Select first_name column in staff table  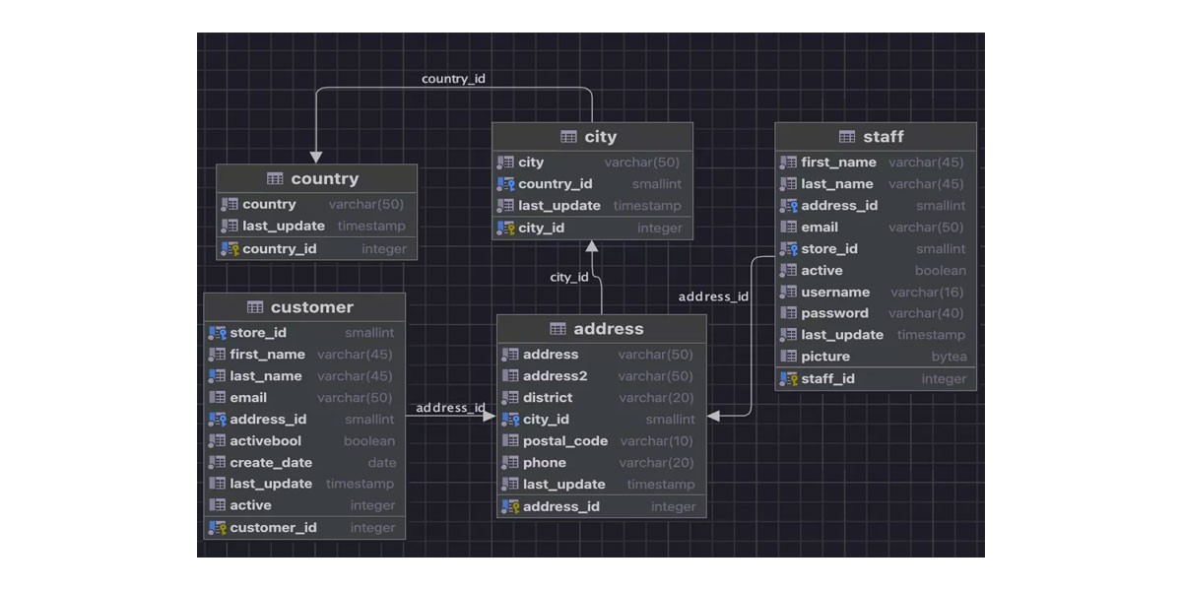[x=877, y=163]
